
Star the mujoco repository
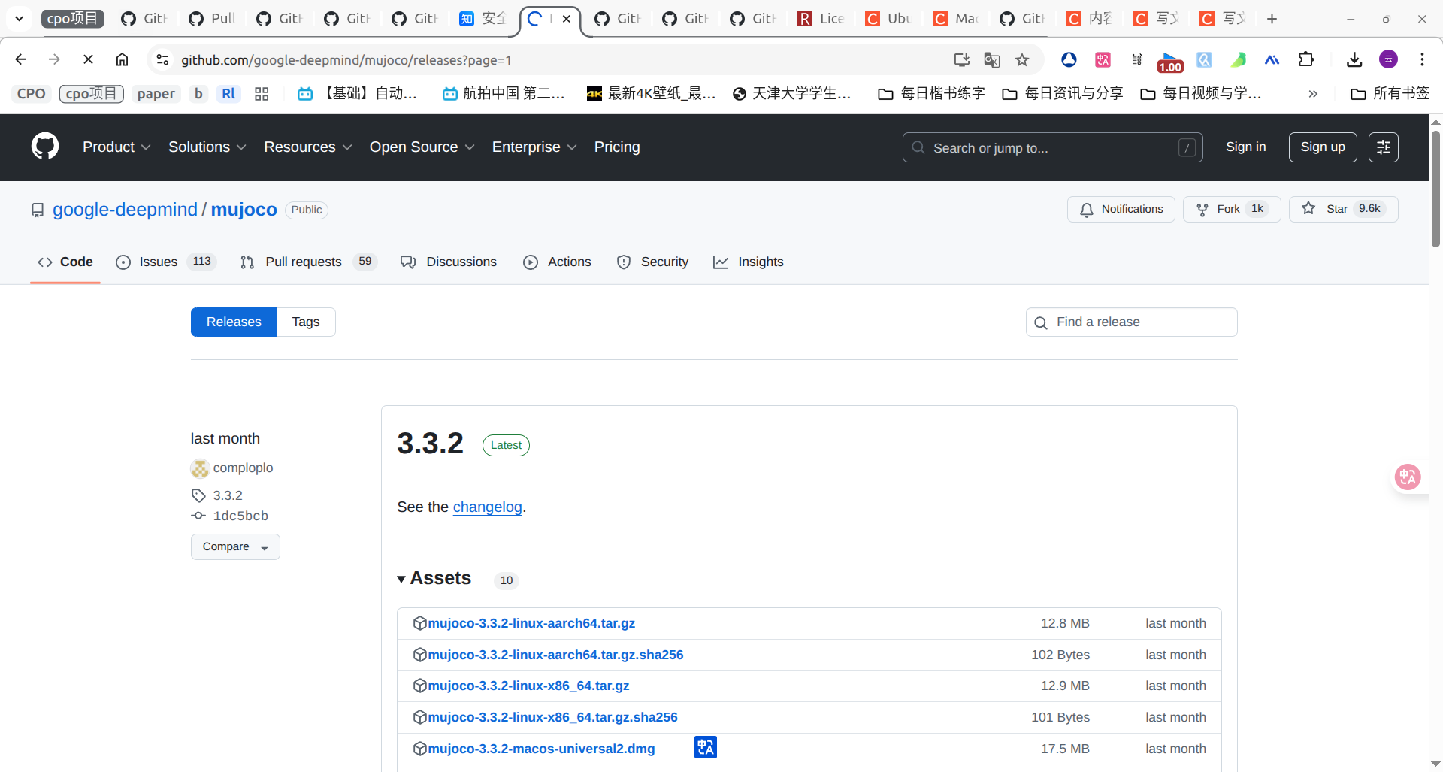[x=1343, y=209]
